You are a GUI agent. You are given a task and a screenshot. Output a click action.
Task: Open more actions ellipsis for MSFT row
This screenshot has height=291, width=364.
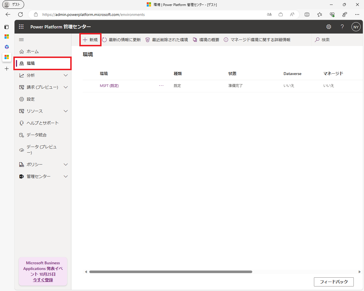[x=161, y=86]
